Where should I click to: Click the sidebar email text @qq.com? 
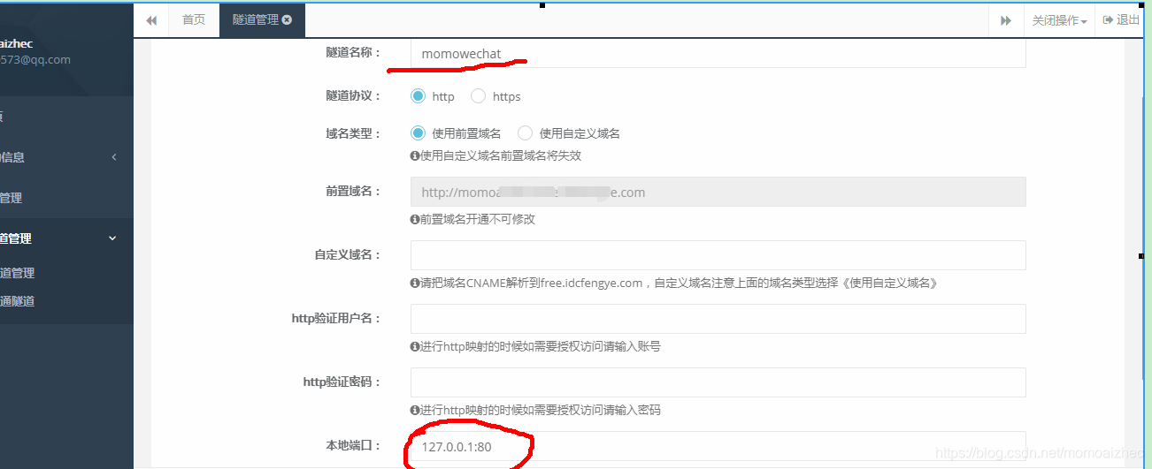[x=35, y=60]
